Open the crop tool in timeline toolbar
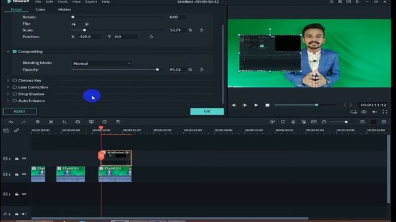The image size is (396, 222). [x=64, y=122]
